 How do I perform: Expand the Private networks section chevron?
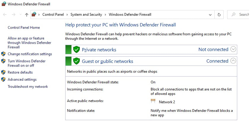click(x=233, y=49)
